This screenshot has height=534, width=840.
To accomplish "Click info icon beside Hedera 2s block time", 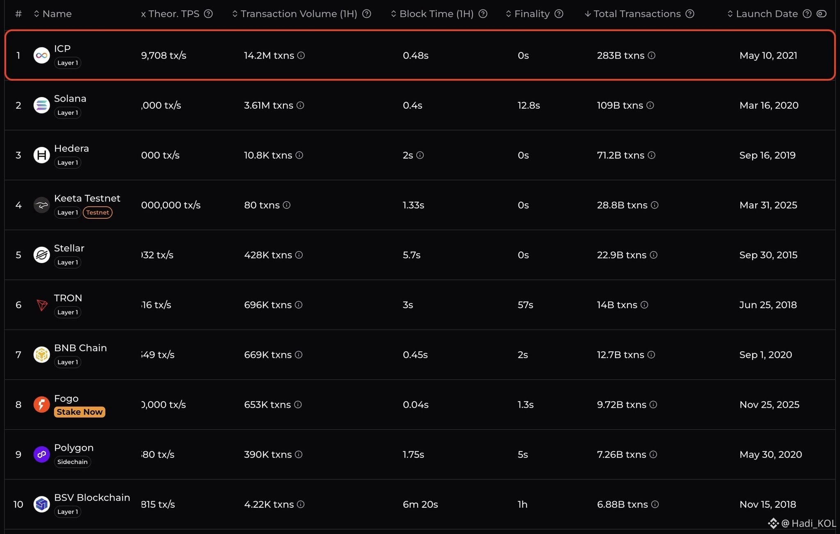I will click(x=420, y=155).
